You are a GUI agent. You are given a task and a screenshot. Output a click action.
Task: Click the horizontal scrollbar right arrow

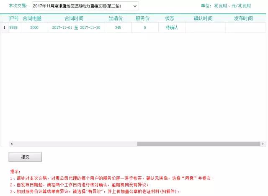tap(263, 144)
